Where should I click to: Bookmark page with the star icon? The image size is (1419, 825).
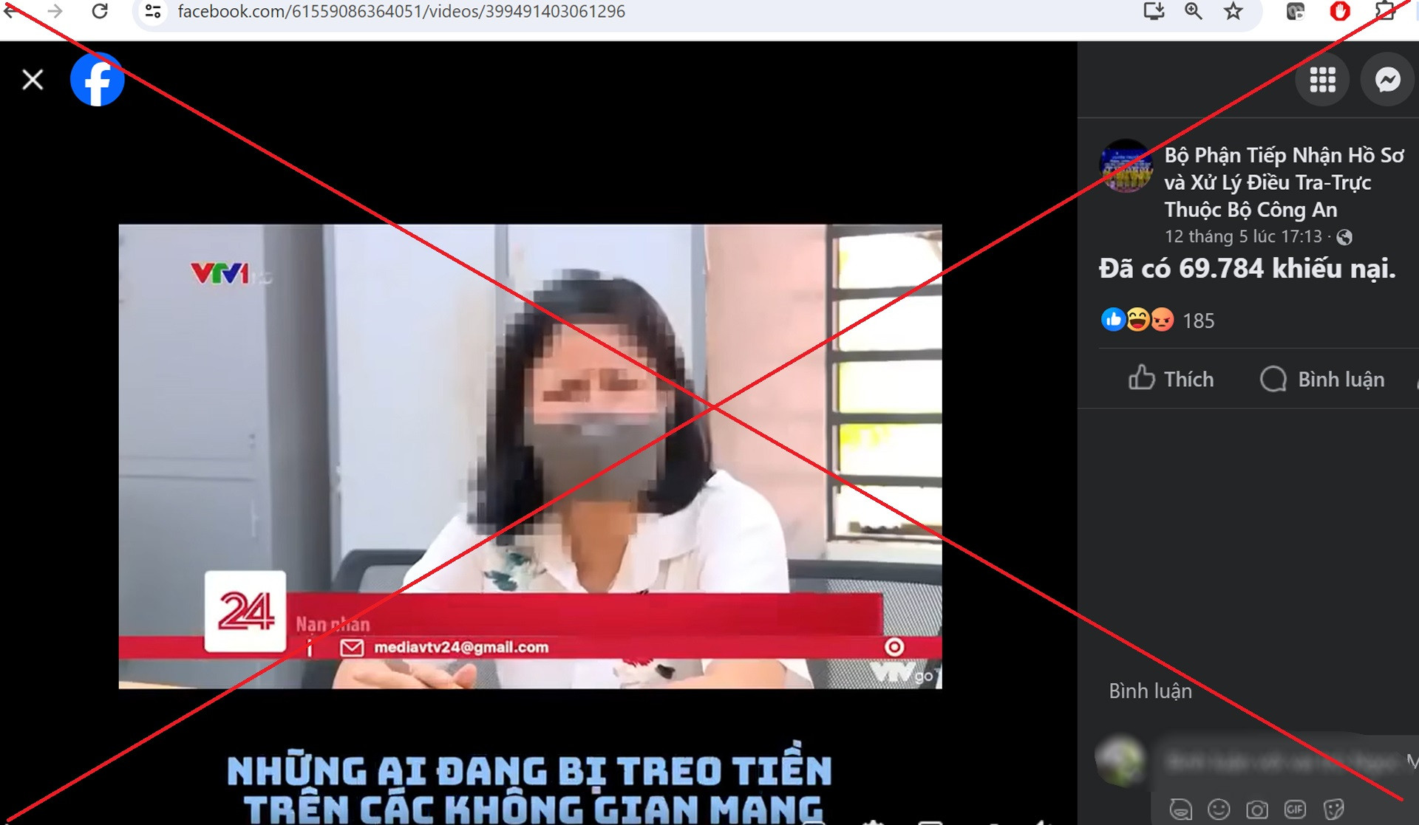(1233, 12)
